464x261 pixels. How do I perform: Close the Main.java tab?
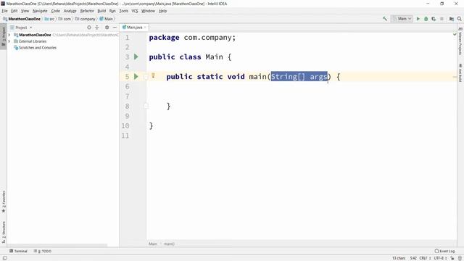point(145,28)
